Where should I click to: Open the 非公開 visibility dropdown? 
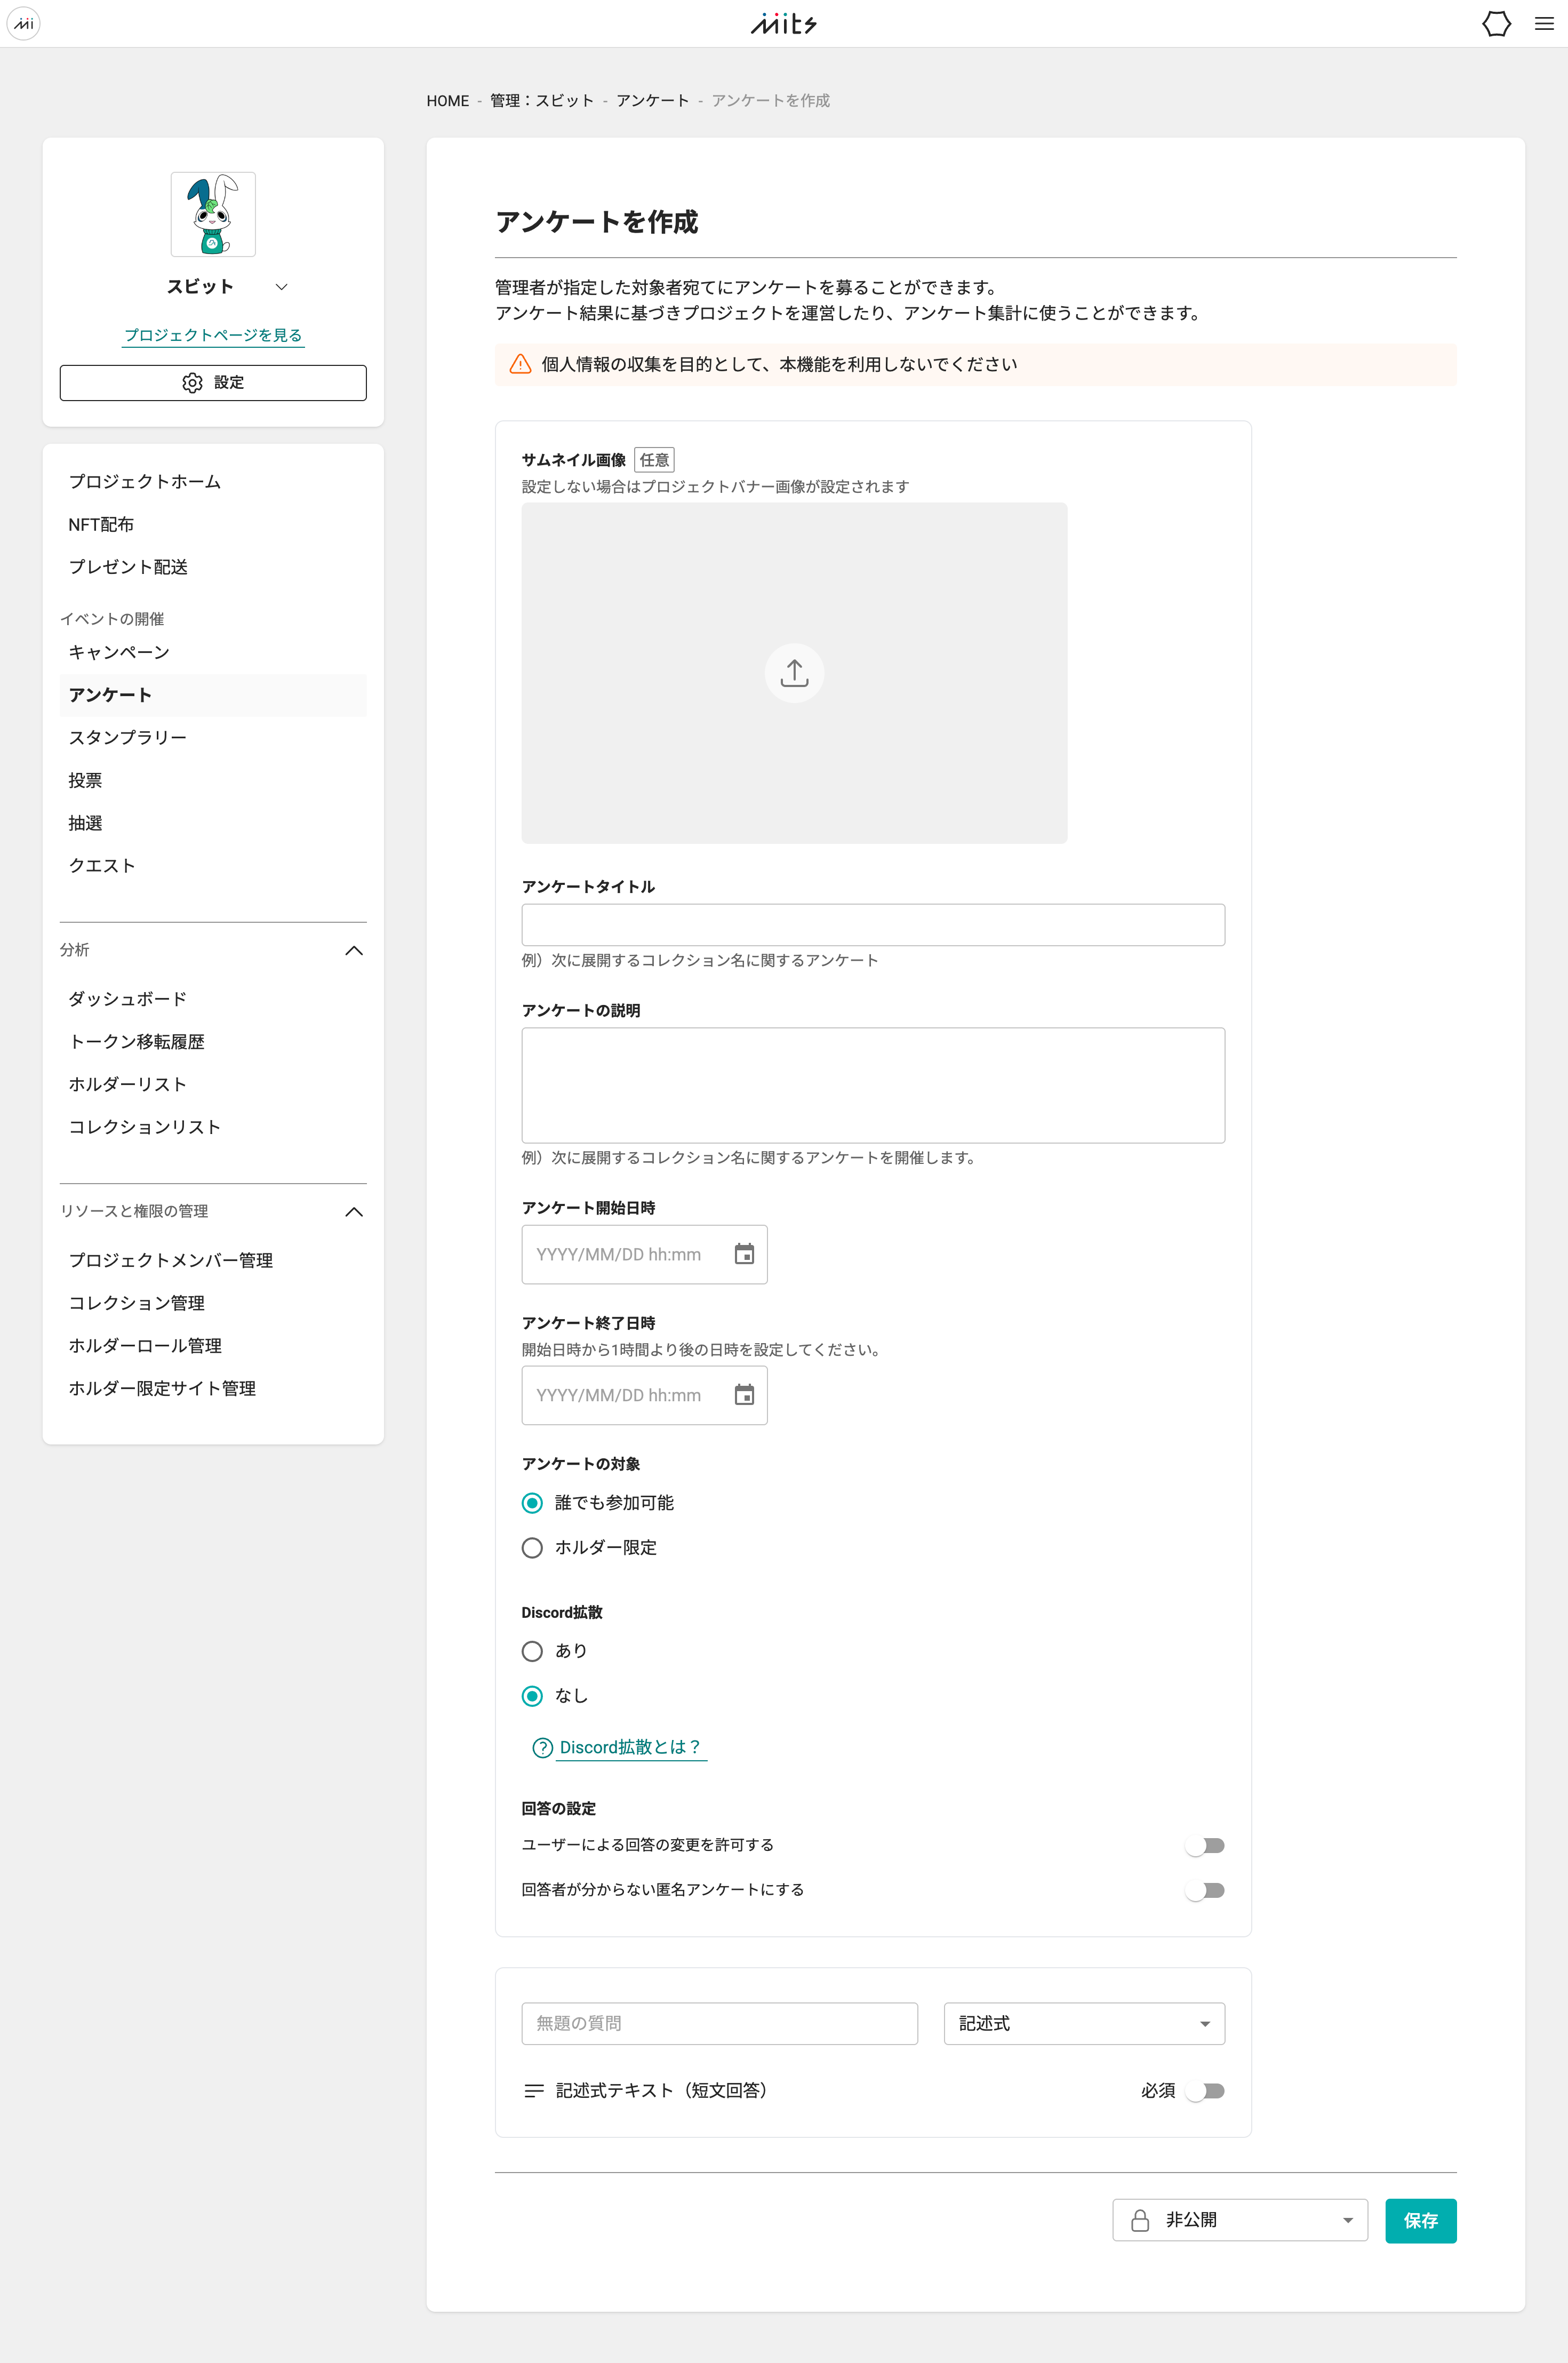(x=1240, y=2220)
